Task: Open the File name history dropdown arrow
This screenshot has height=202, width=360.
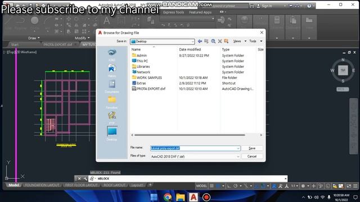Action: tap(238, 148)
